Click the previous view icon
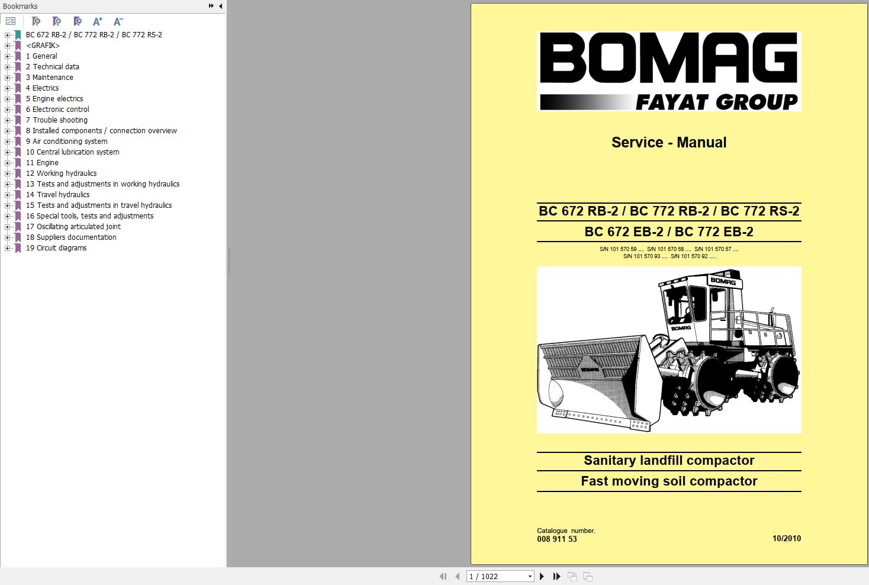Screen dimensions: 869x585 (x=572, y=576)
